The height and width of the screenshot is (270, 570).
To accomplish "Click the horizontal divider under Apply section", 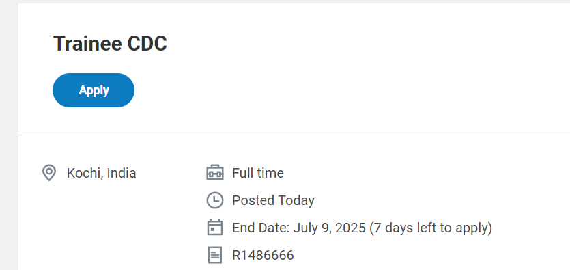I will tap(294, 135).
